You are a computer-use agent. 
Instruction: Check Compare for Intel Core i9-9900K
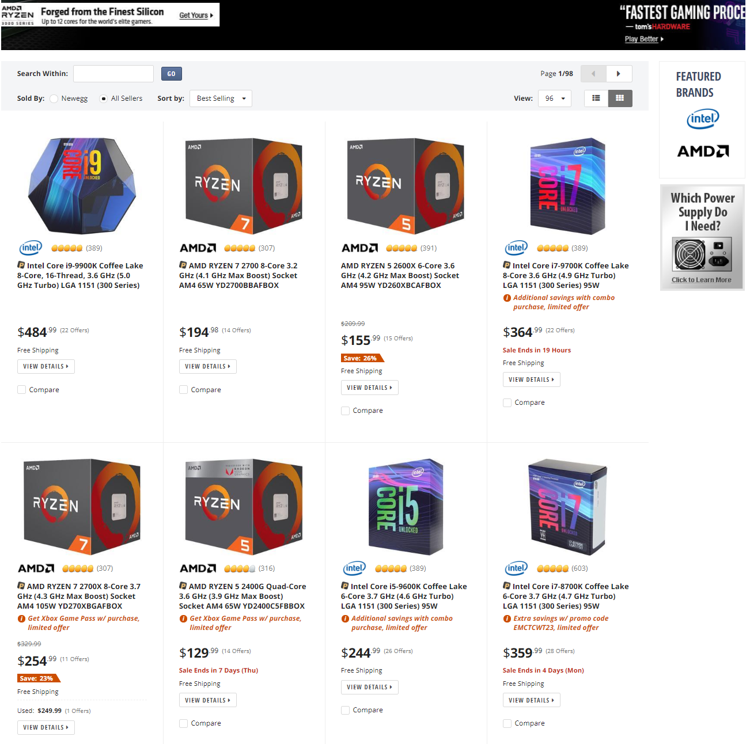(22, 390)
